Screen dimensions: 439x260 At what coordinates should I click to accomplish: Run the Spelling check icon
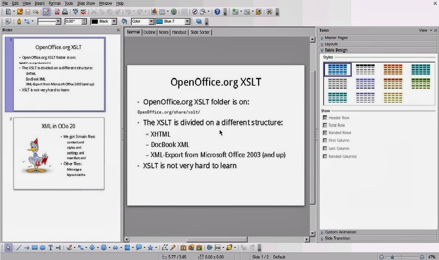75,12
